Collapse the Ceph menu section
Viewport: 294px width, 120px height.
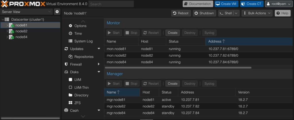click(99, 111)
